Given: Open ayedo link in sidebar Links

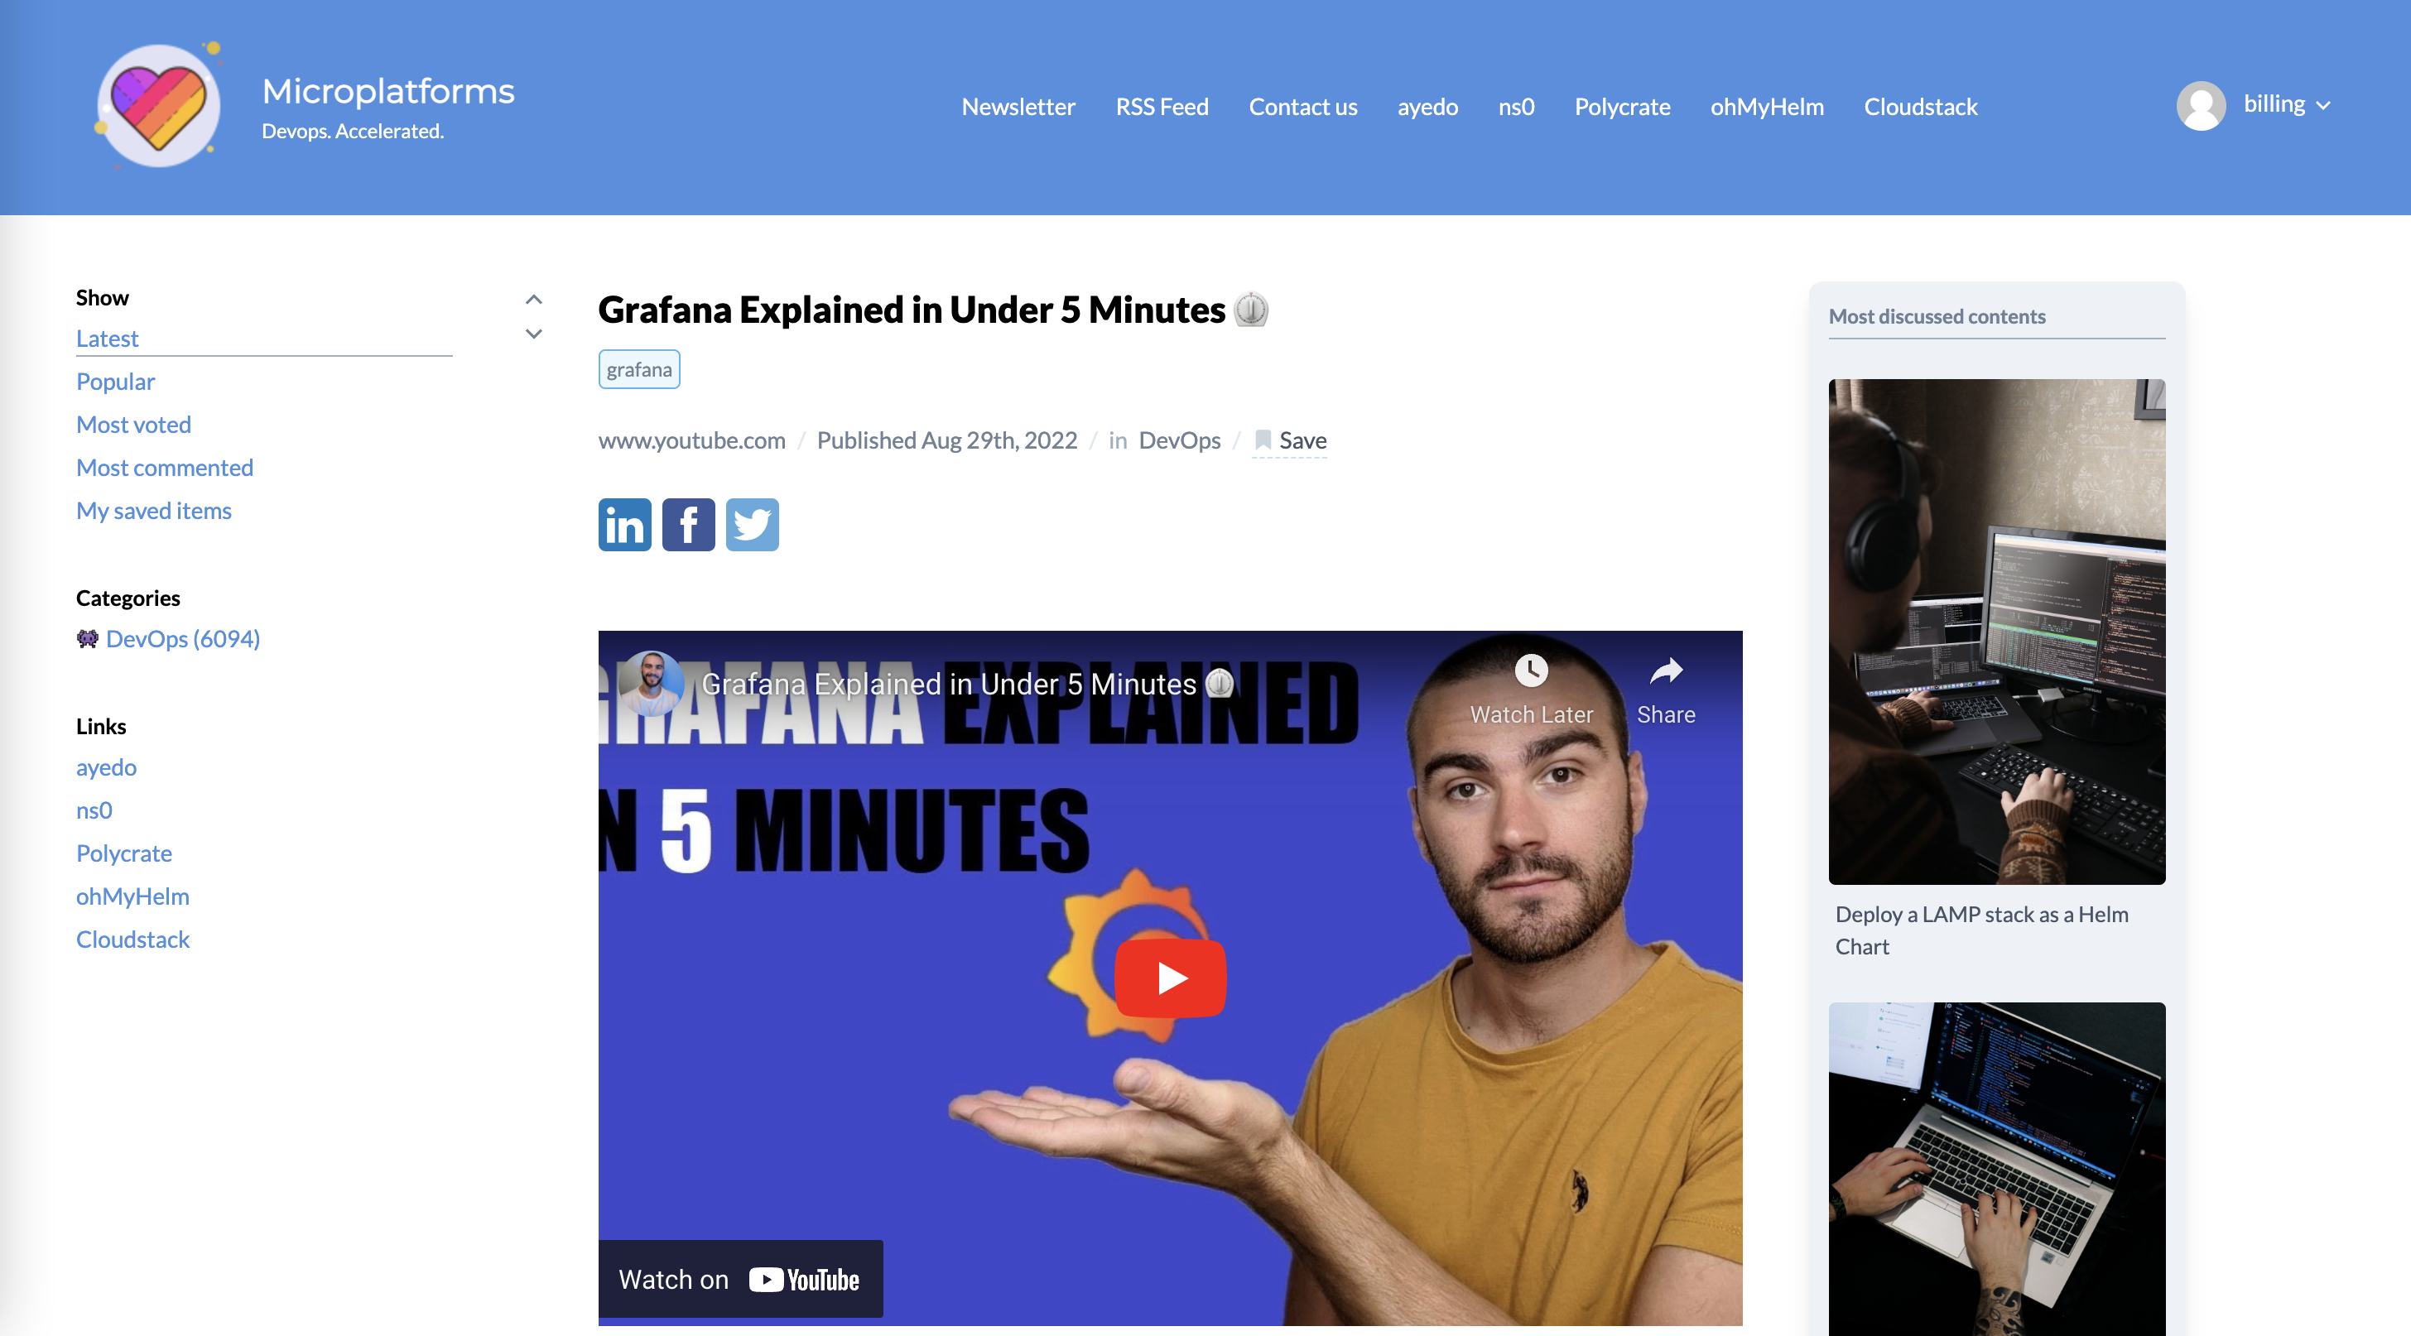Looking at the screenshot, I should [x=106, y=767].
